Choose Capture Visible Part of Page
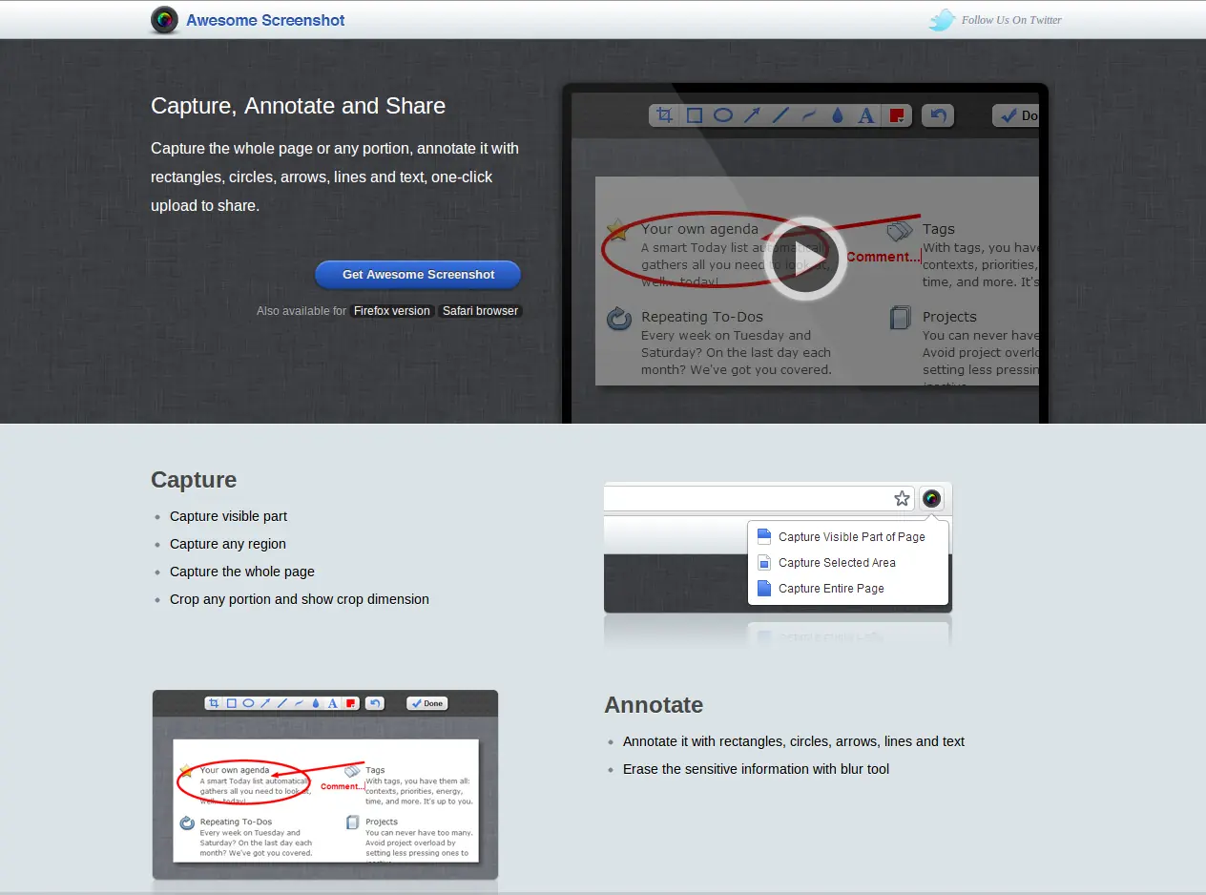 (x=841, y=537)
